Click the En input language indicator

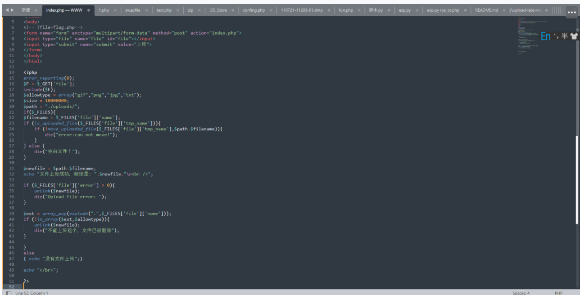click(x=545, y=36)
